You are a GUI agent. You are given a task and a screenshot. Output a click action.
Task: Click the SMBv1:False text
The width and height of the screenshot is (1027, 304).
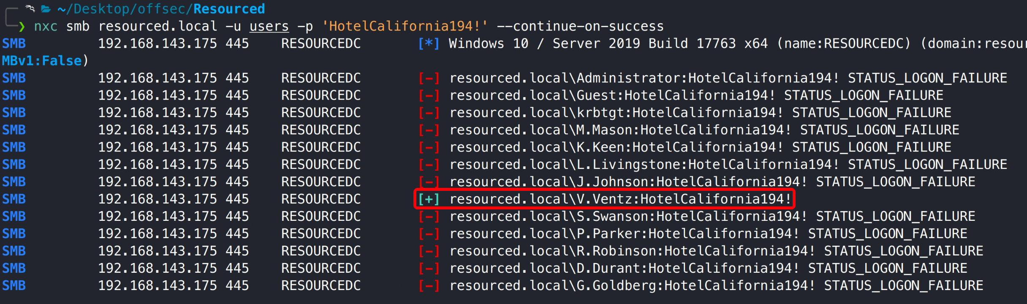(42, 61)
